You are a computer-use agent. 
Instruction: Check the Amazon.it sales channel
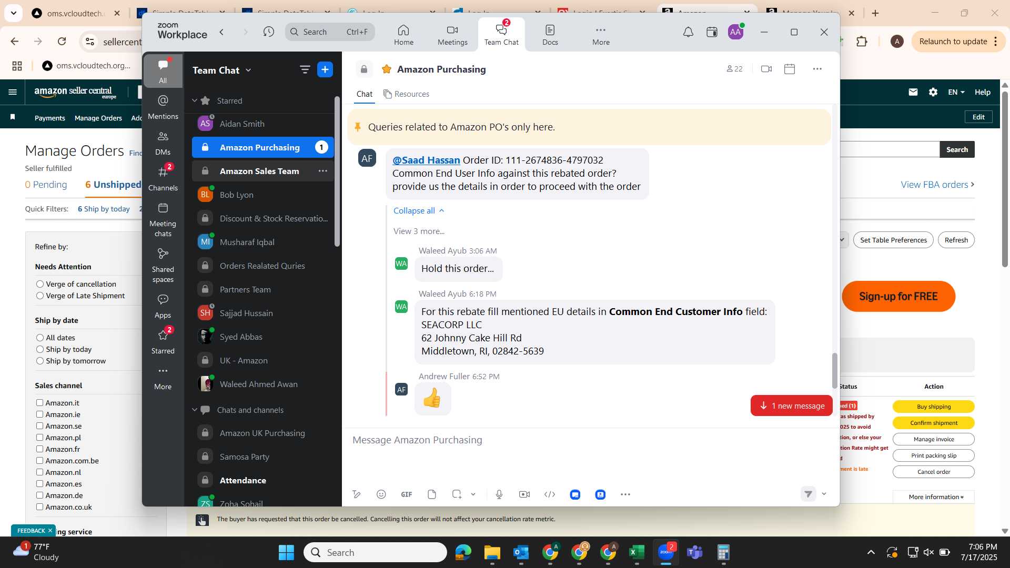click(39, 403)
